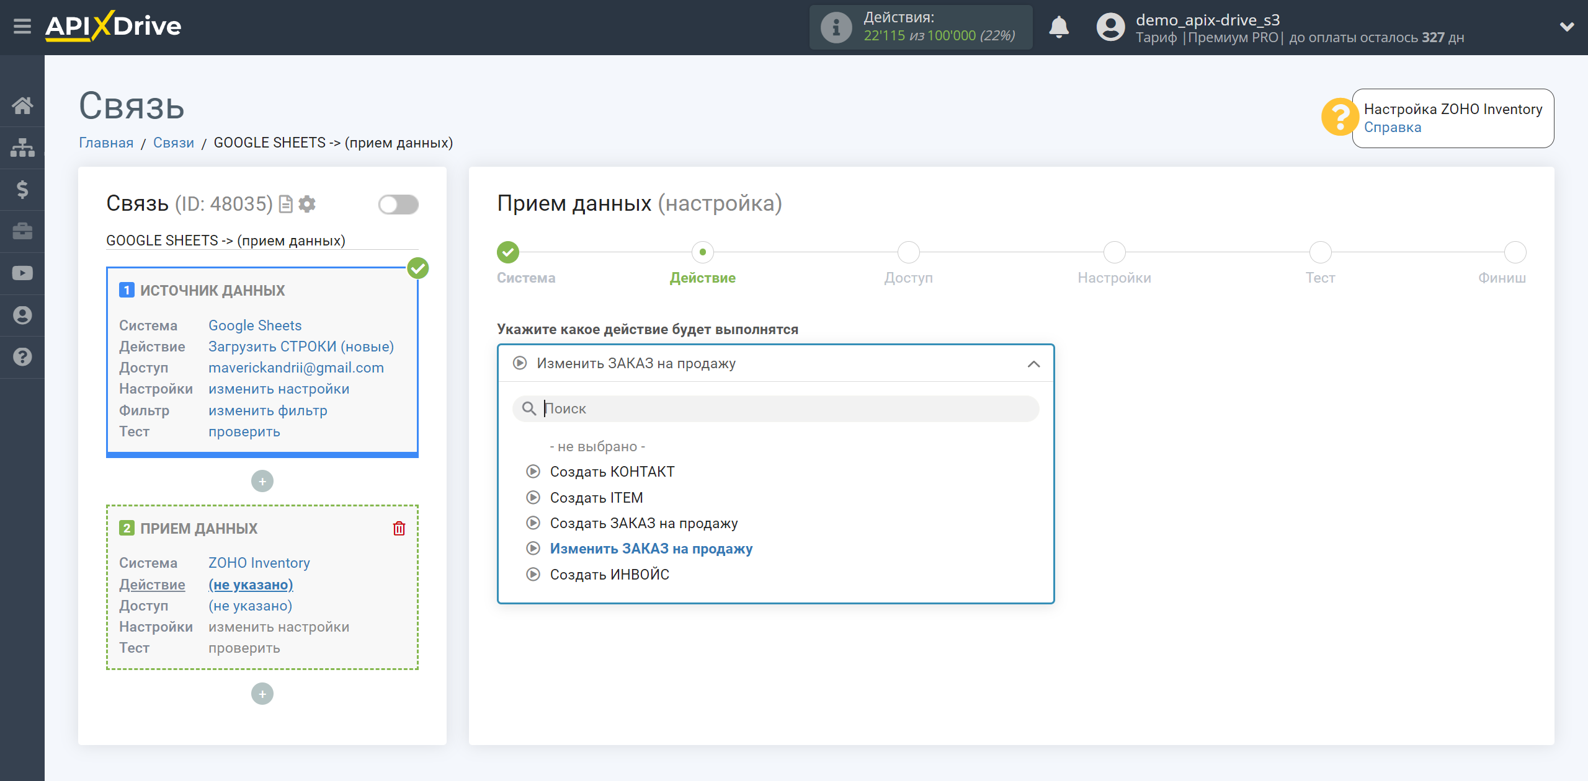This screenshot has width=1588, height=781.
Task: Click source проверить test link
Action: (x=244, y=432)
